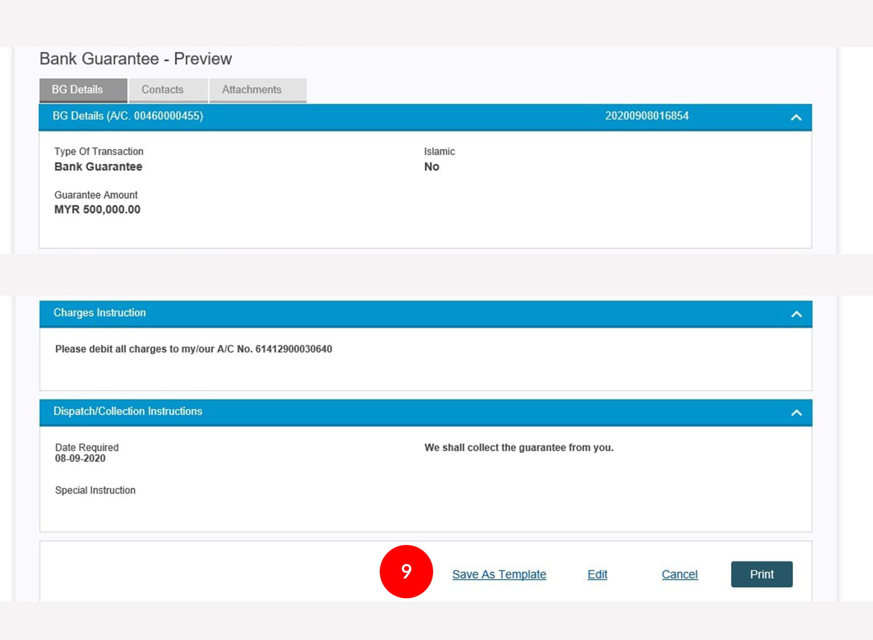Click the BG Details account header title
873x640 pixels.
click(128, 116)
